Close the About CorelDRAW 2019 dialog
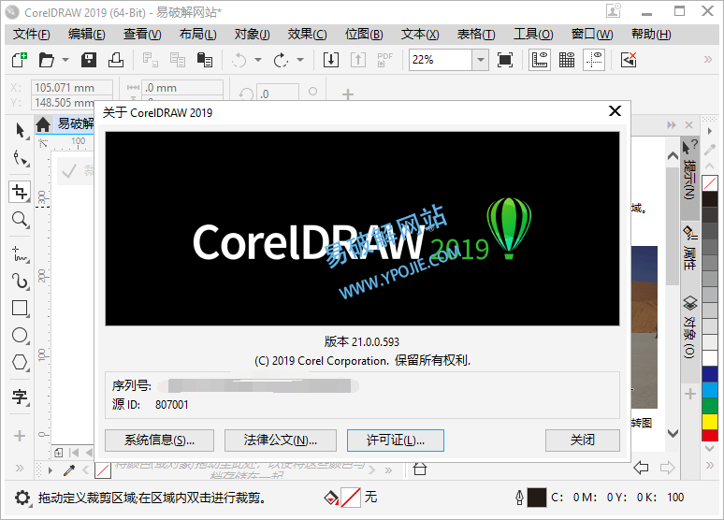Image resolution: width=724 pixels, height=520 pixels. click(x=615, y=111)
